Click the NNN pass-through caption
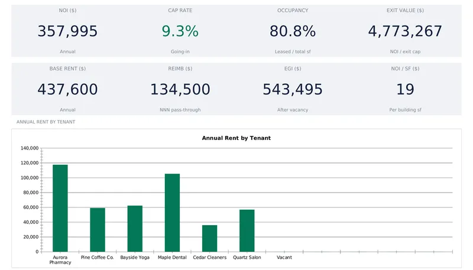The width and height of the screenshot is (473, 270). [x=180, y=110]
